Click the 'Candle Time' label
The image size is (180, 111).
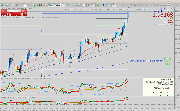coord(161,25)
